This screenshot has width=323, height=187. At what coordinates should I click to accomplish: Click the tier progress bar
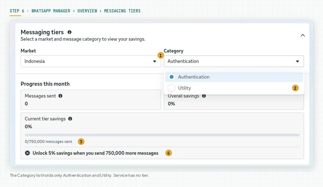tap(162, 135)
